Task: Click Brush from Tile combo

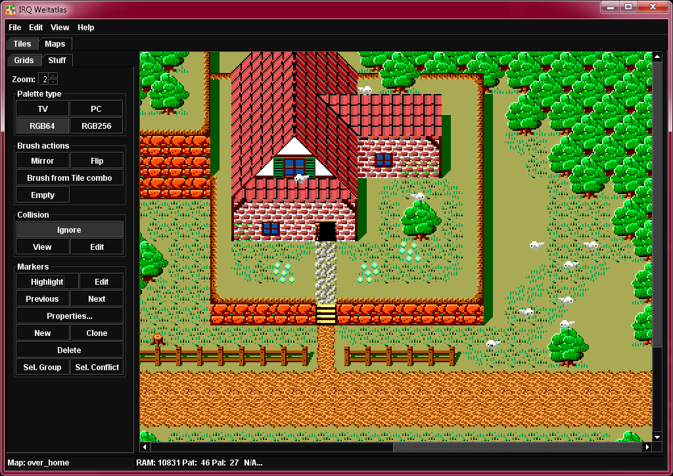Action: pos(70,178)
